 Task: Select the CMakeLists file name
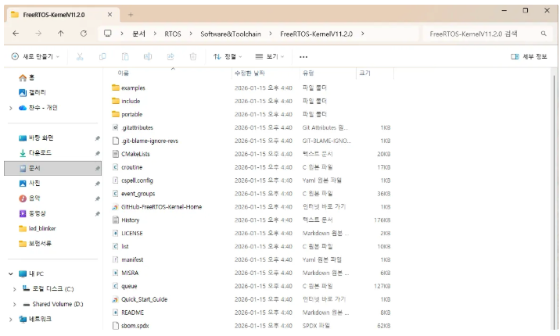click(136, 154)
